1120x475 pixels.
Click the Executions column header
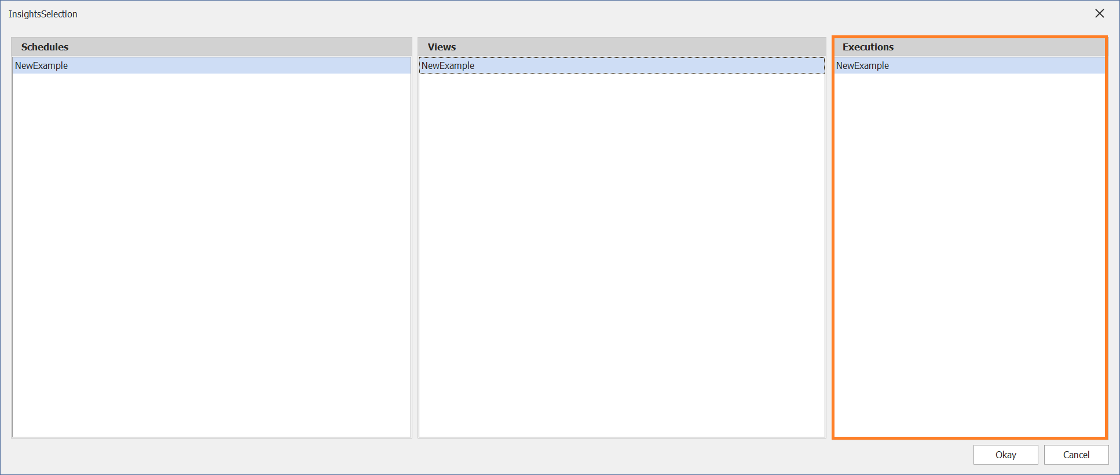pos(970,47)
